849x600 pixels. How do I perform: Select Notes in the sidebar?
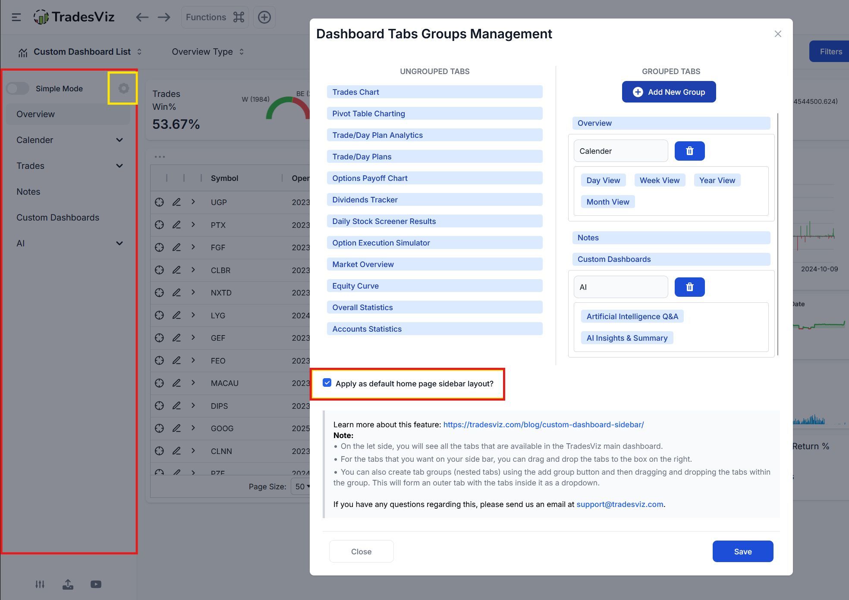tap(28, 192)
